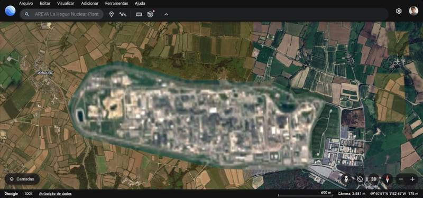The height and width of the screenshot is (198, 423).
Task: Click the JOBOURG town label on map
Action: pos(46,73)
